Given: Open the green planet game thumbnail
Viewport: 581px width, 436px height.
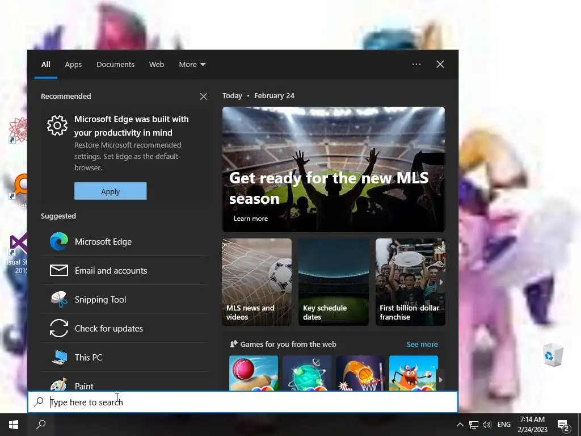Looking at the screenshot, I should (307, 373).
